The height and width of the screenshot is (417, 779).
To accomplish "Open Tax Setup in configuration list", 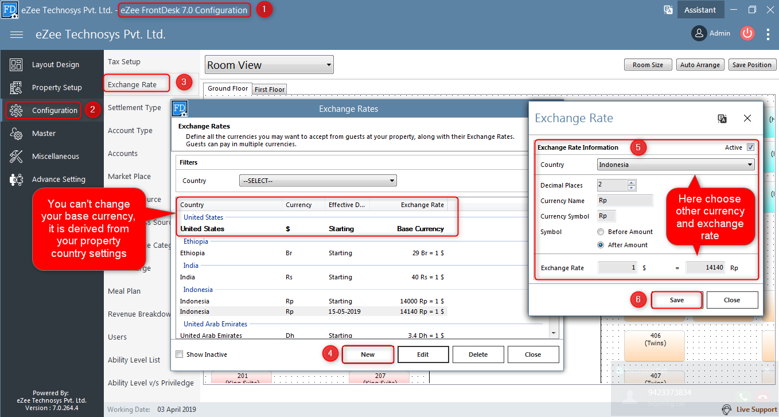I will tap(124, 62).
